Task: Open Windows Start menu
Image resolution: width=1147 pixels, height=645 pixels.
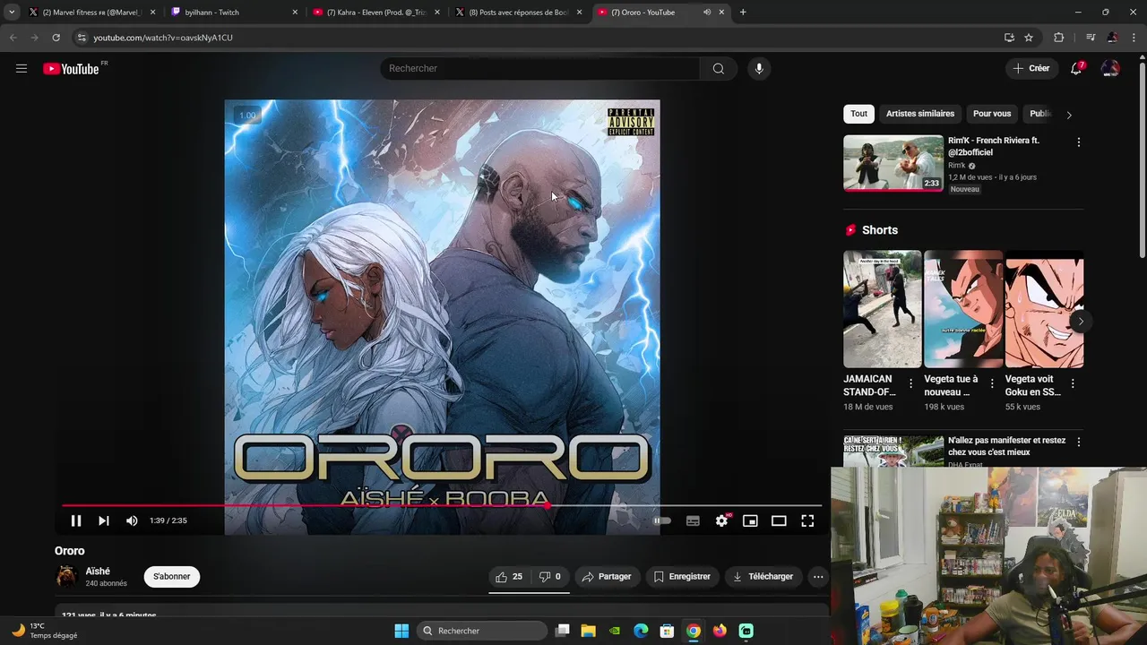Action: coord(401,631)
